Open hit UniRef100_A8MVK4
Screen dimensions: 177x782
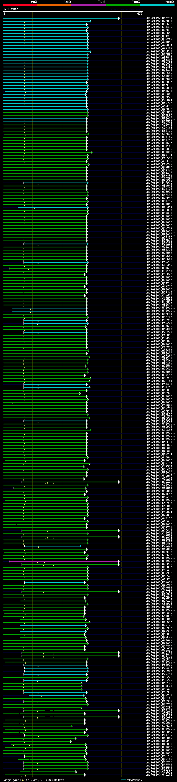[x=159, y=18]
